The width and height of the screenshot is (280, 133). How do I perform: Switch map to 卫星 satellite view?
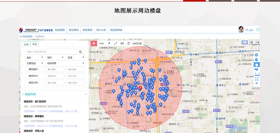[x=251, y=42]
